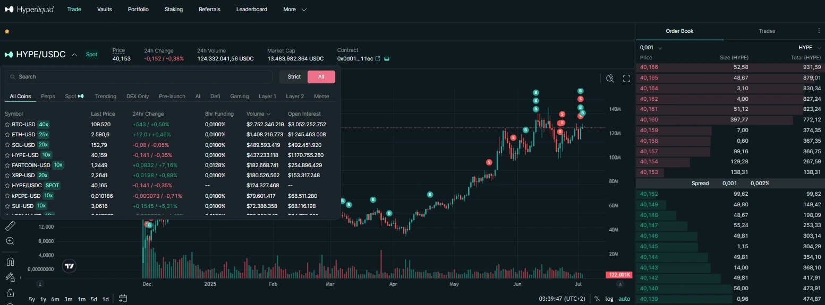The width and height of the screenshot is (825, 305).
Task: Click ask price 40,160 in order book
Action: coord(649,120)
